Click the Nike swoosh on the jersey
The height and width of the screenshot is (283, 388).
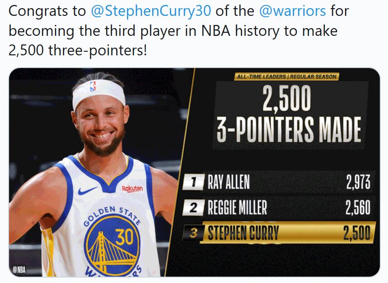[x=87, y=190]
